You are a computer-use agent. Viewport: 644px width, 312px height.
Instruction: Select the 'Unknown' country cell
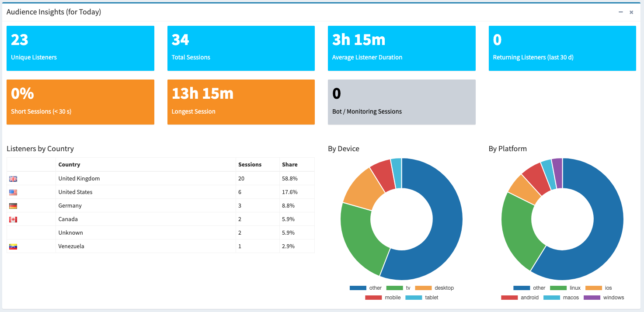146,233
